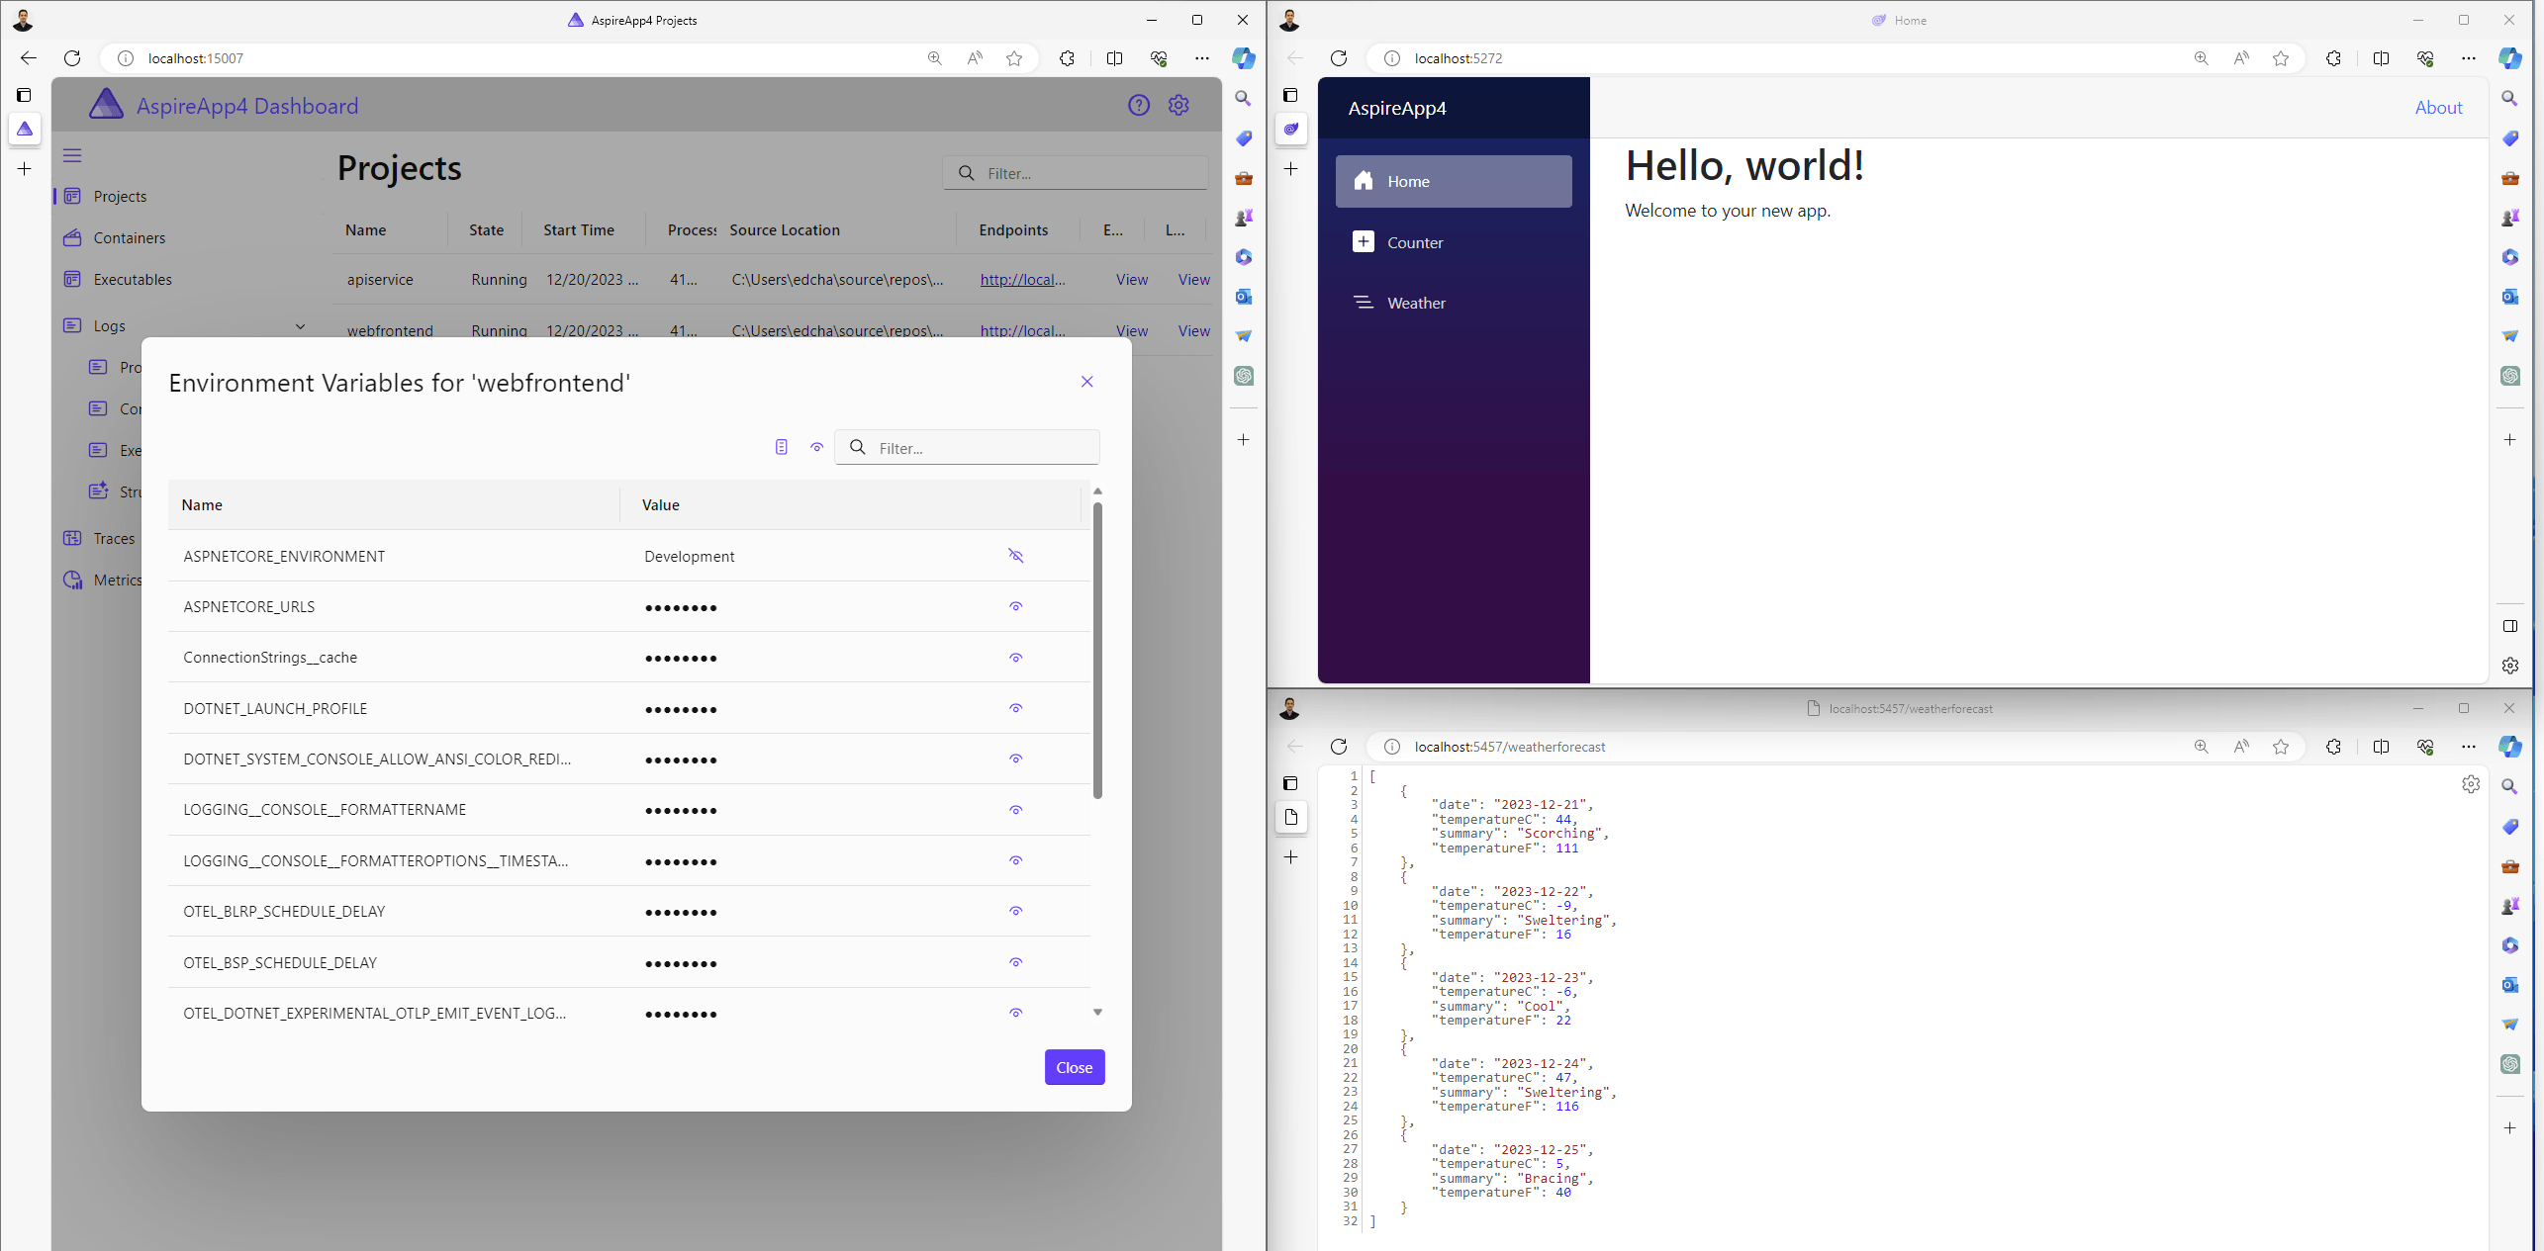This screenshot has height=1251, width=2544.
Task: Reveal the ConnectionStrings__cache value
Action: (x=1015, y=658)
